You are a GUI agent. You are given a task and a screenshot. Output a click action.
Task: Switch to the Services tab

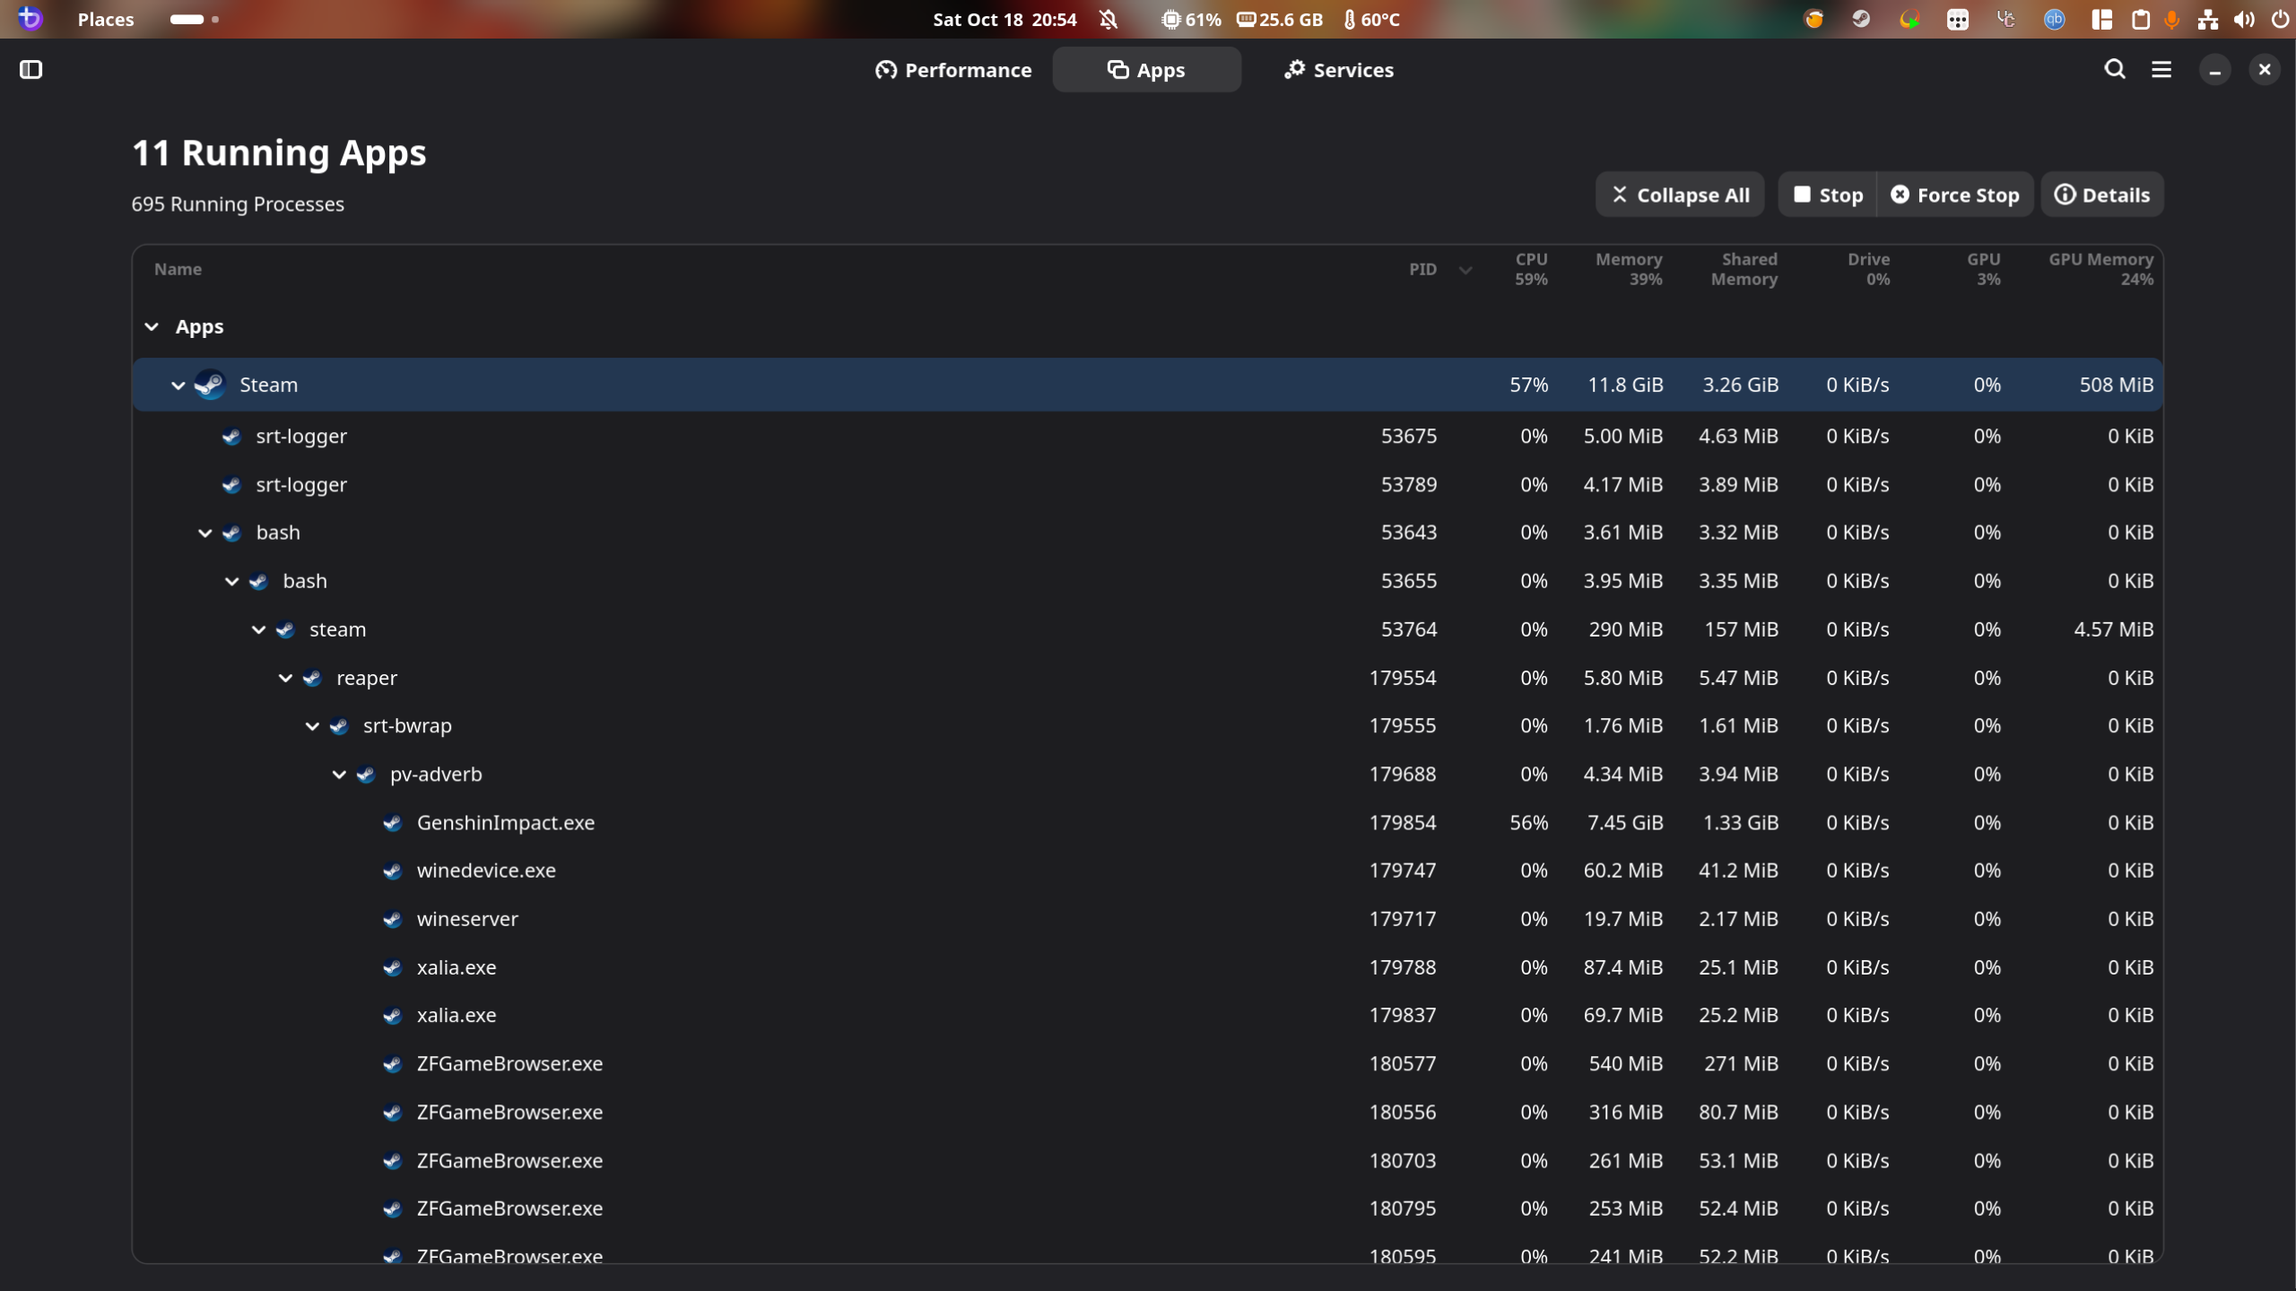click(1338, 69)
